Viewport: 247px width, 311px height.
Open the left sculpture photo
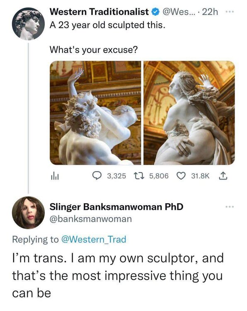pyautogui.click(x=95, y=113)
